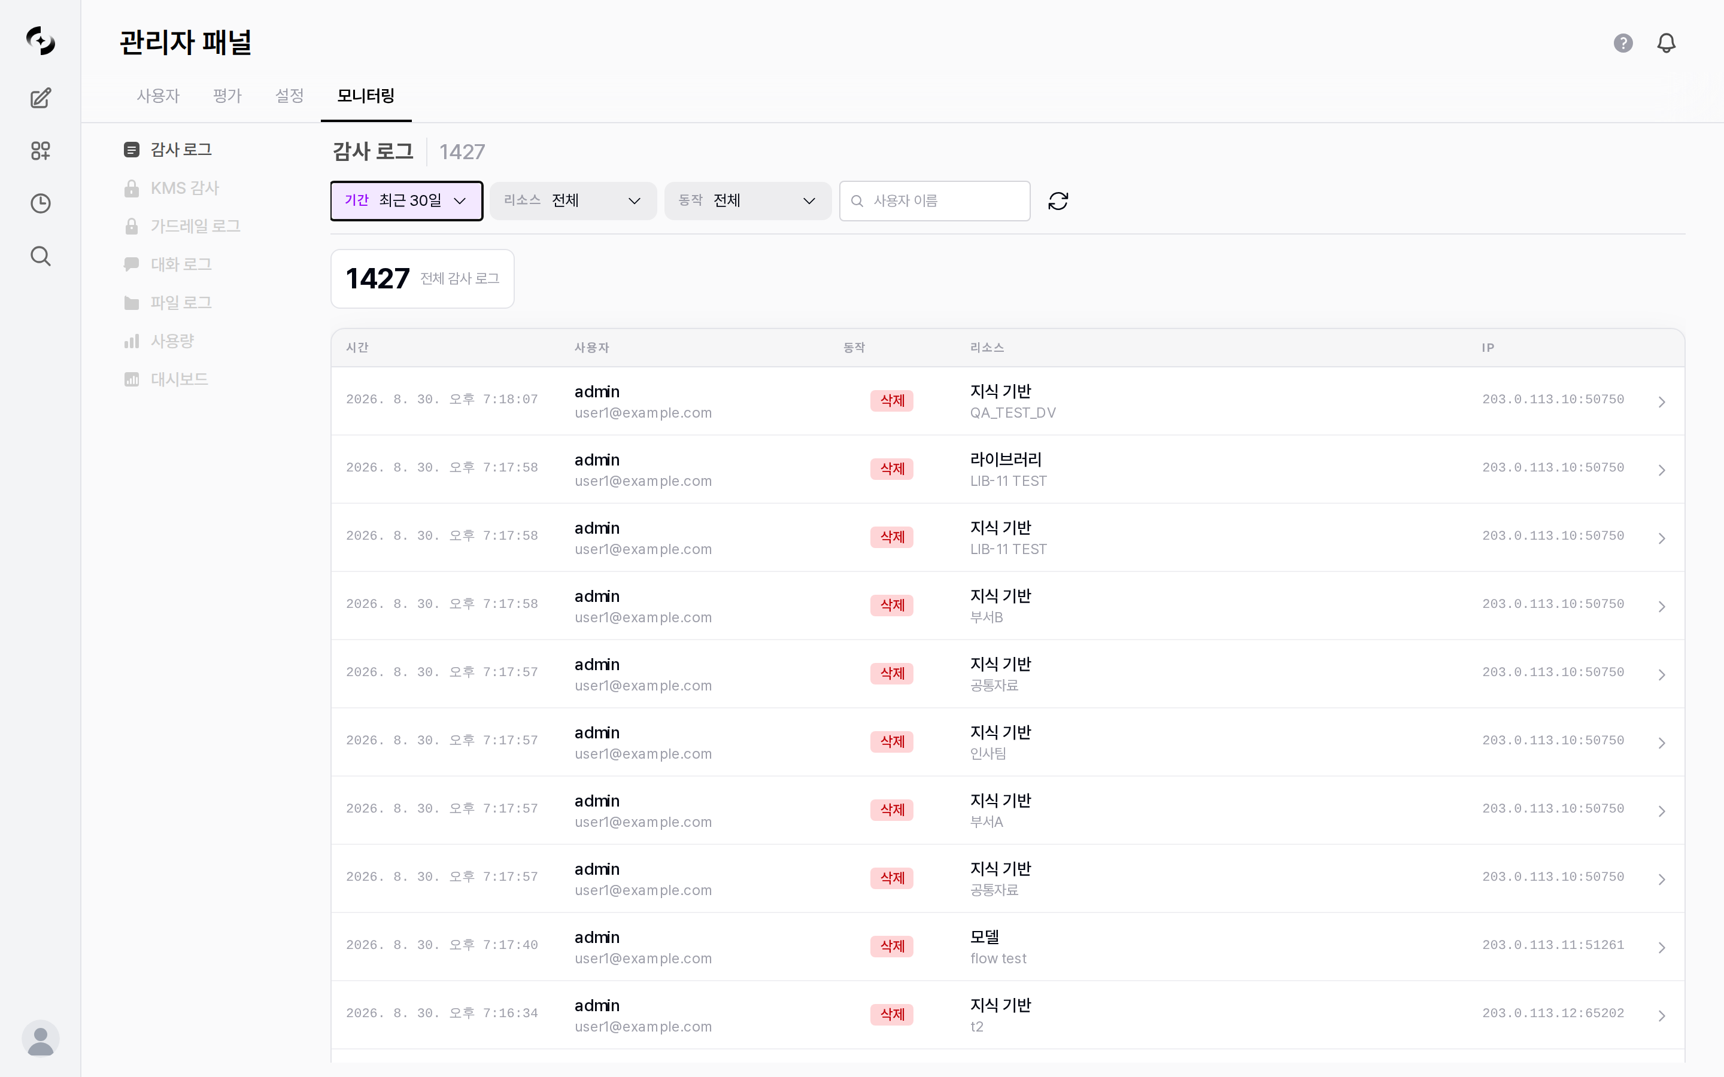The width and height of the screenshot is (1724, 1077).
Task: Open notifications bell icon
Action: point(1667,42)
